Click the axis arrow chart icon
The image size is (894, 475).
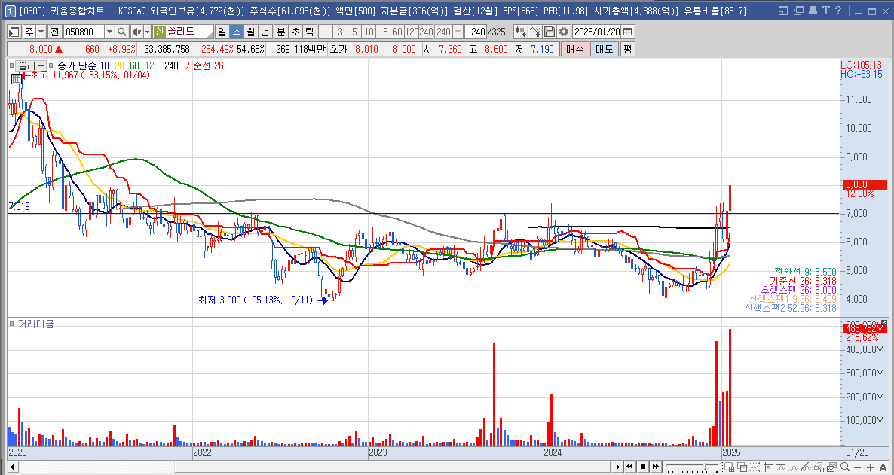tap(767, 467)
